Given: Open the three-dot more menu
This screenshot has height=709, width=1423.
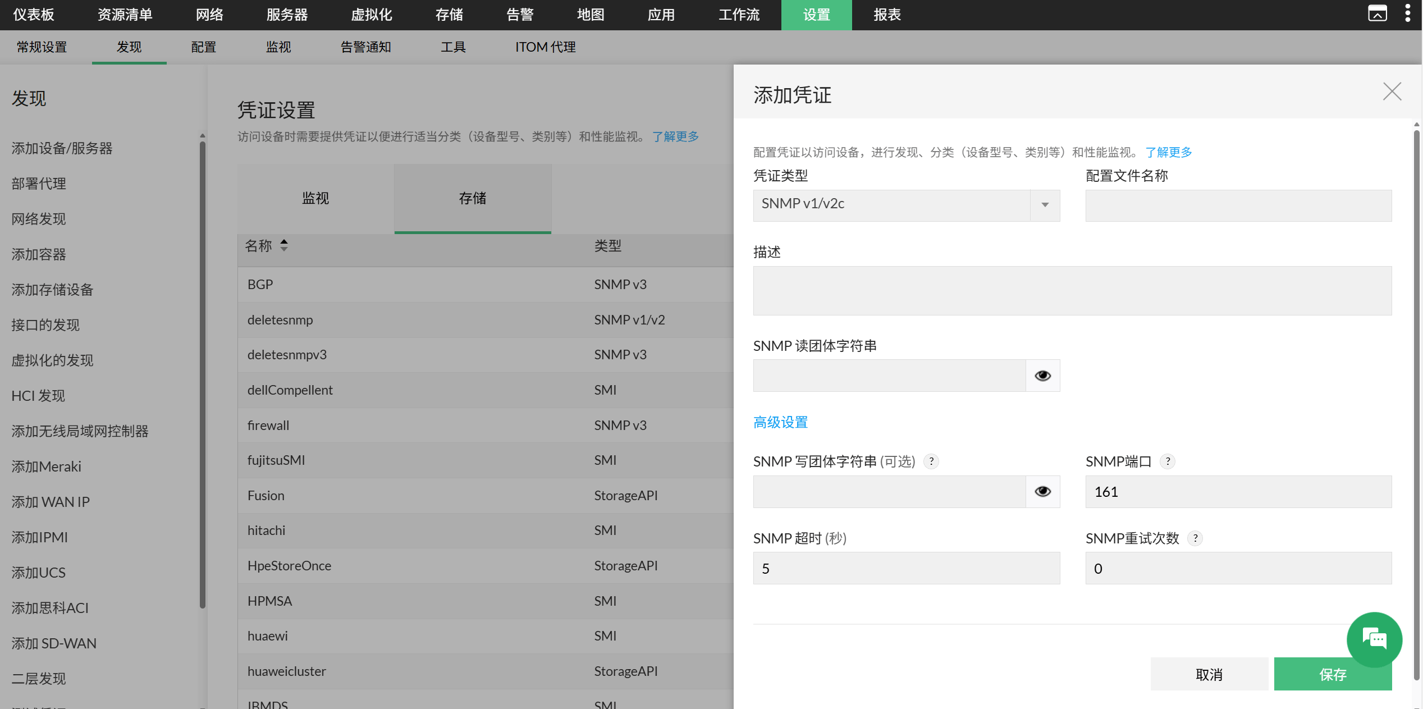Looking at the screenshot, I should (x=1407, y=13).
